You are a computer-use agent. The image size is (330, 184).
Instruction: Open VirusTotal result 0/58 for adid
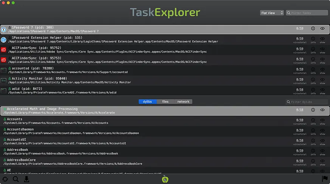(x=300, y=90)
